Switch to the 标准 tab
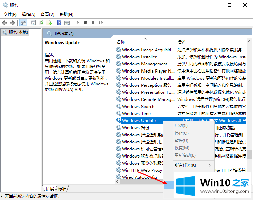Screen dimensions: 253x200 point(62,189)
